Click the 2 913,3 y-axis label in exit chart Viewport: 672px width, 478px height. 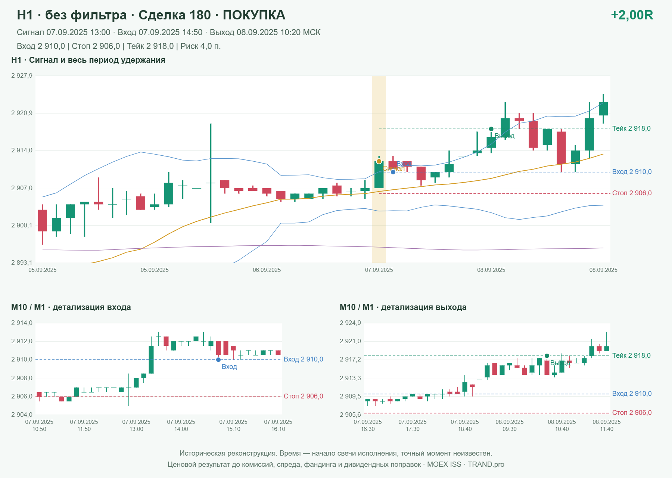tap(350, 378)
